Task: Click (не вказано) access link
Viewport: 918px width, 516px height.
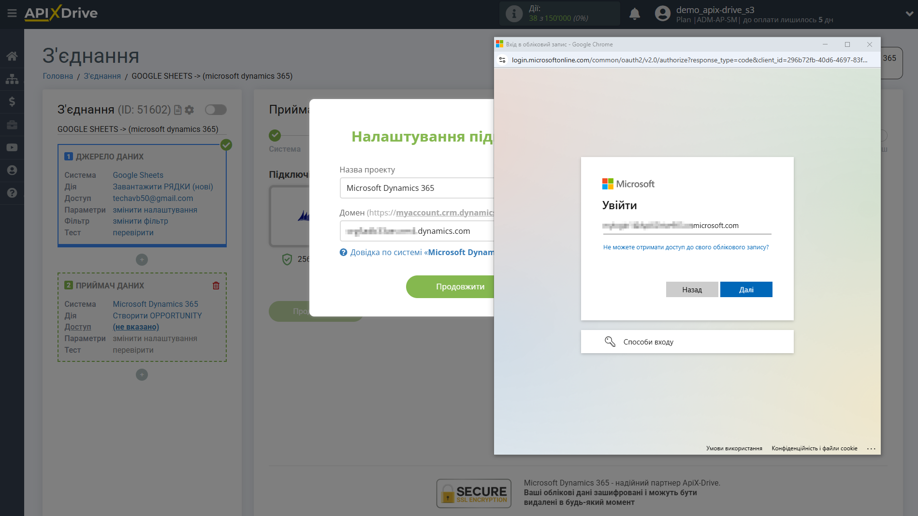Action: tap(136, 327)
